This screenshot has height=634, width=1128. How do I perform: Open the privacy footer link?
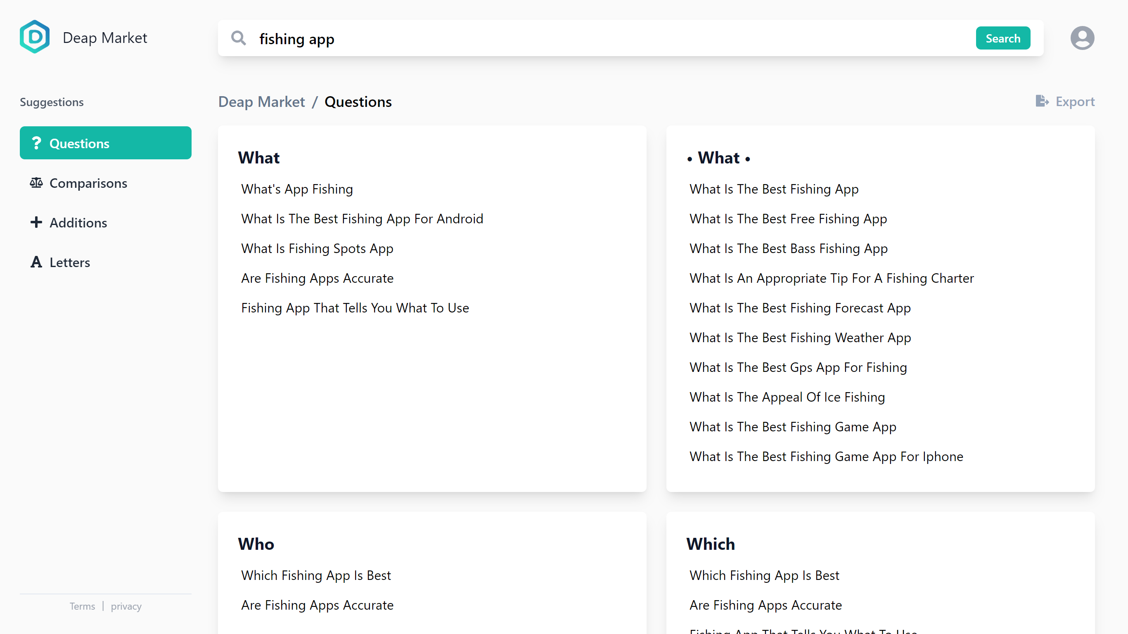(x=126, y=606)
